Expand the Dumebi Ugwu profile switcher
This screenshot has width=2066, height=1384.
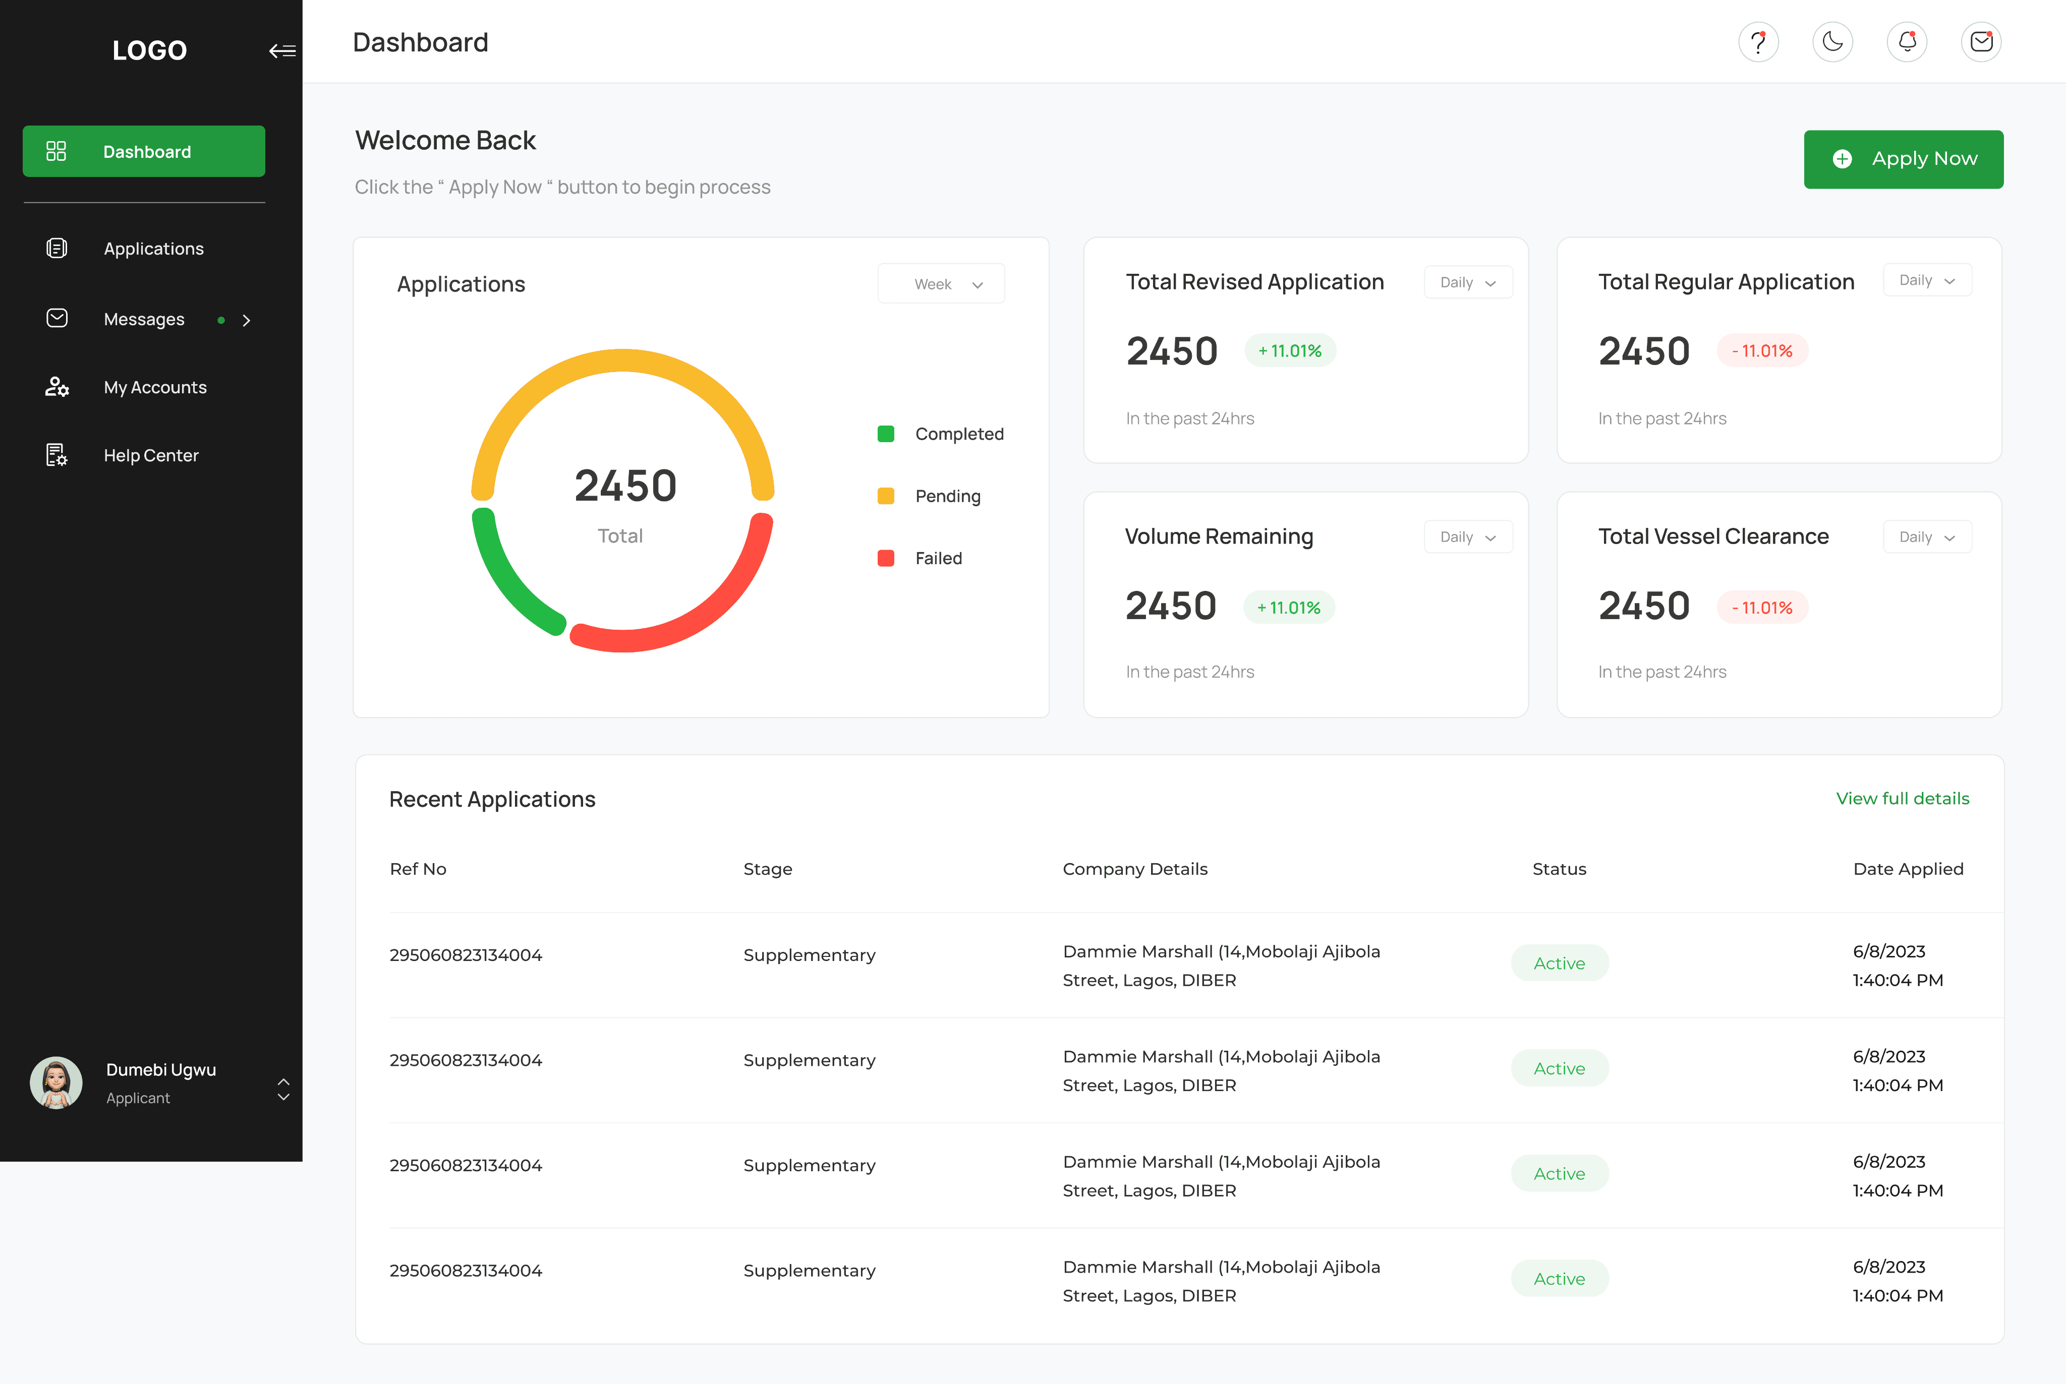click(282, 1089)
